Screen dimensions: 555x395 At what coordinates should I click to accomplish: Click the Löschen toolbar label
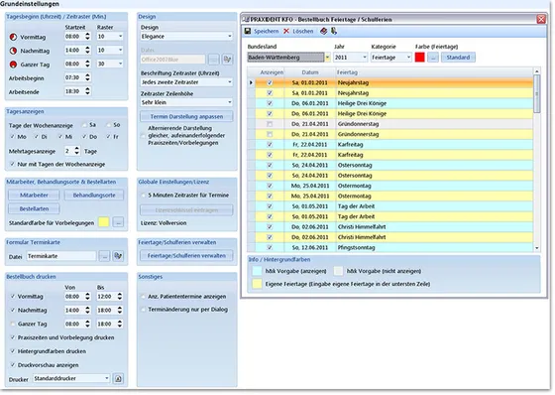click(303, 31)
